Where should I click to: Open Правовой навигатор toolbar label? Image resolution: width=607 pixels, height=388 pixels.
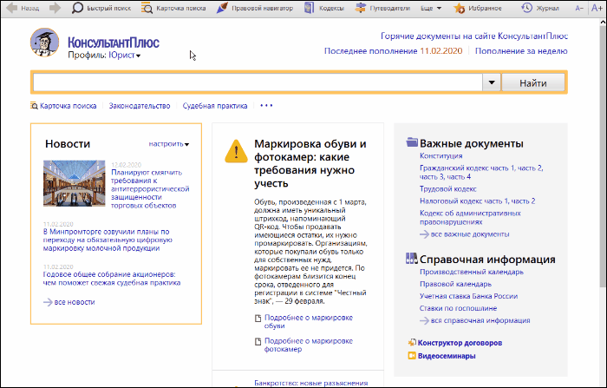point(262,8)
